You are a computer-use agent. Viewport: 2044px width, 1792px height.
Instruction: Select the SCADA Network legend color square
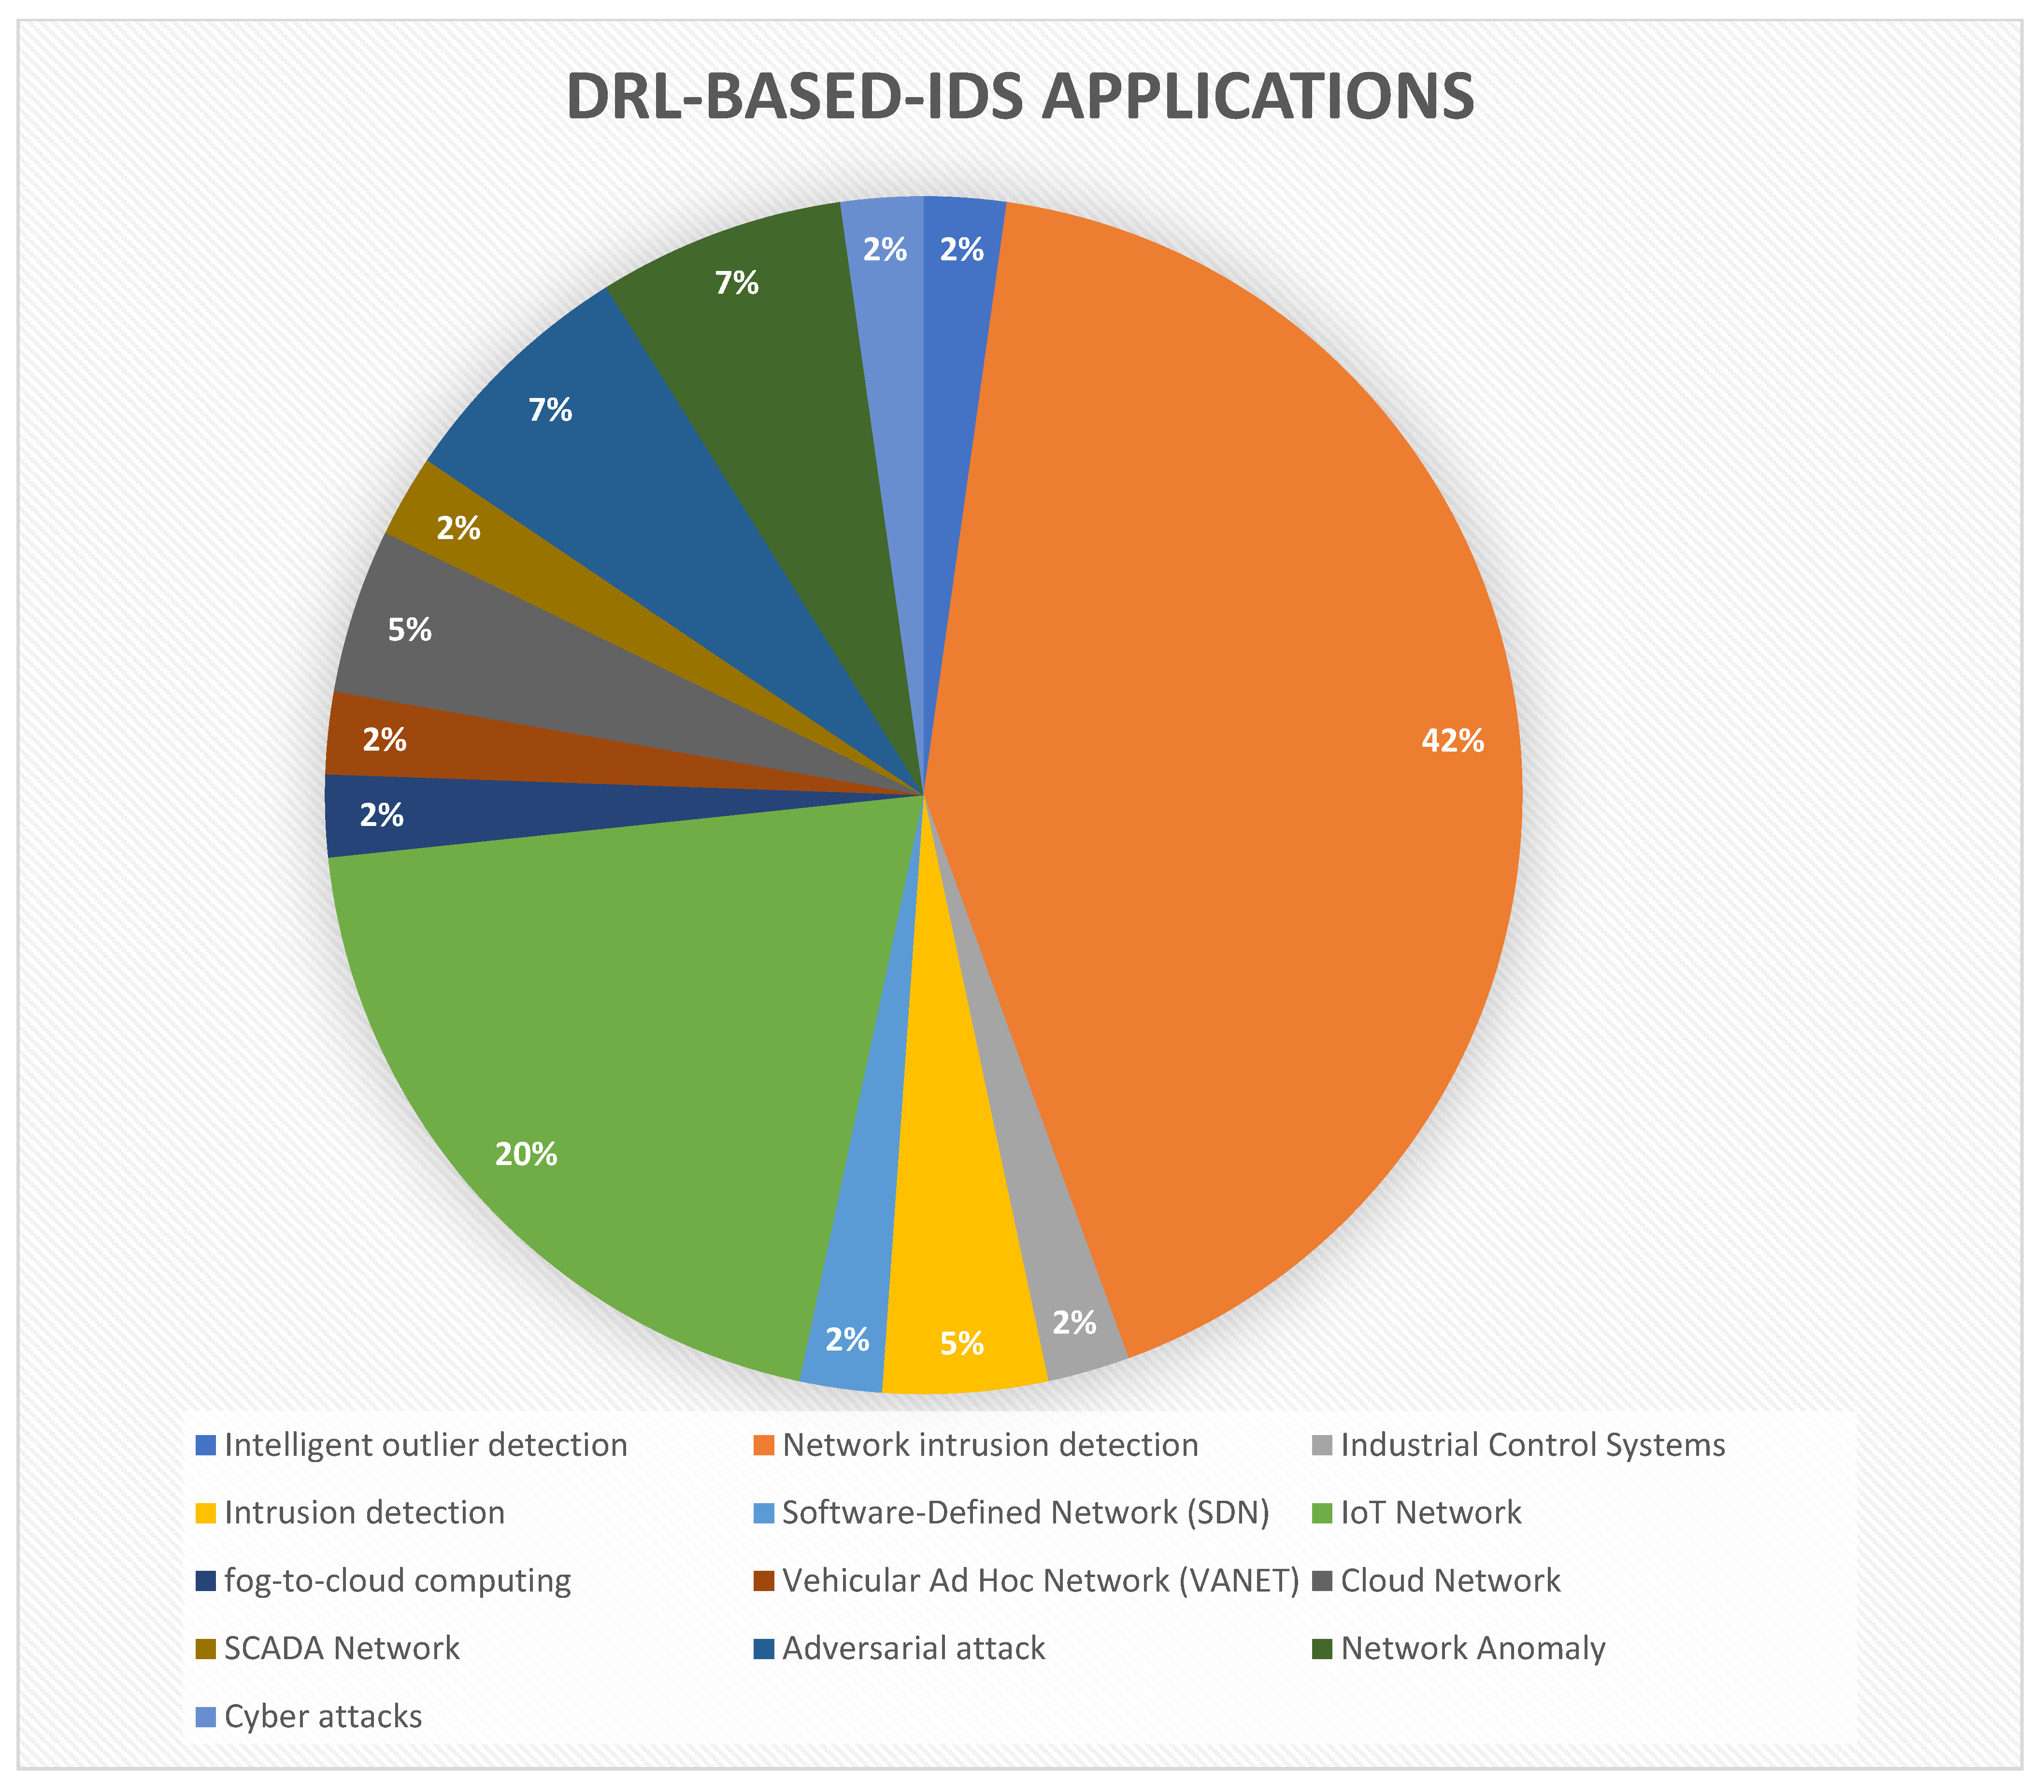point(206,1649)
